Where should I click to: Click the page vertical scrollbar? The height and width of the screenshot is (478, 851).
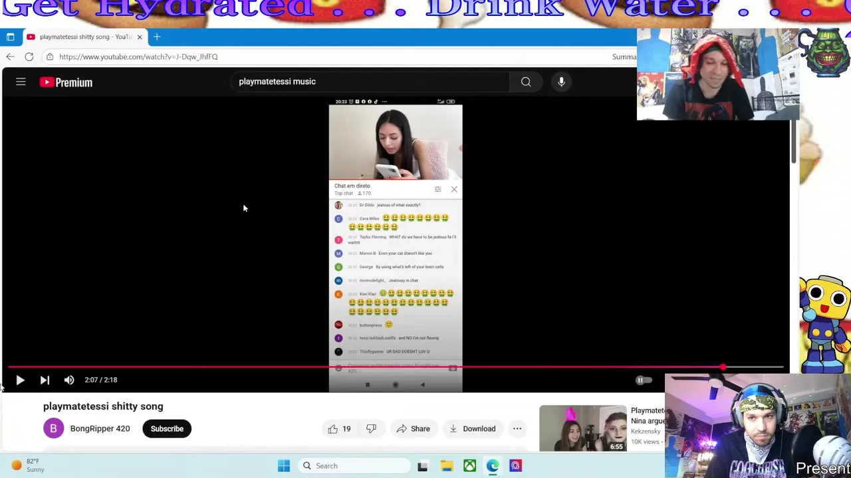(794, 143)
